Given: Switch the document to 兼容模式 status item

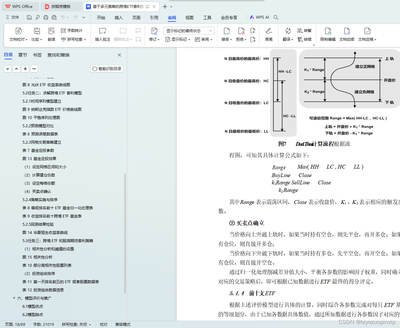Looking at the screenshot, I should coord(123,324).
